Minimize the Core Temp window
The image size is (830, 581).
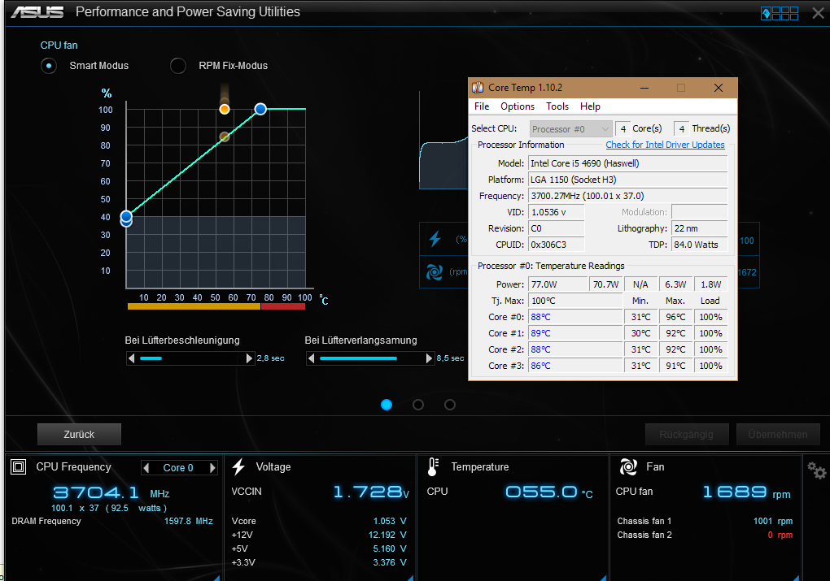coord(644,88)
